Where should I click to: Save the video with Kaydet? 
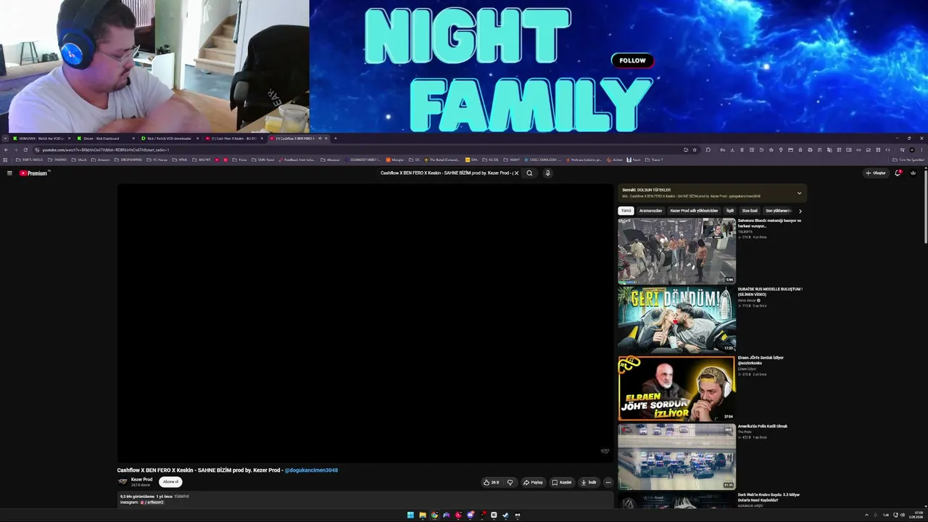(x=562, y=482)
